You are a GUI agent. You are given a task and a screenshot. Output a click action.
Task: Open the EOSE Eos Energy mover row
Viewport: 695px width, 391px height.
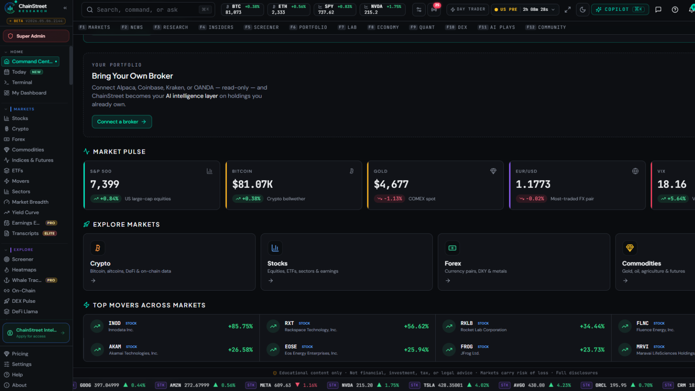[x=347, y=350]
